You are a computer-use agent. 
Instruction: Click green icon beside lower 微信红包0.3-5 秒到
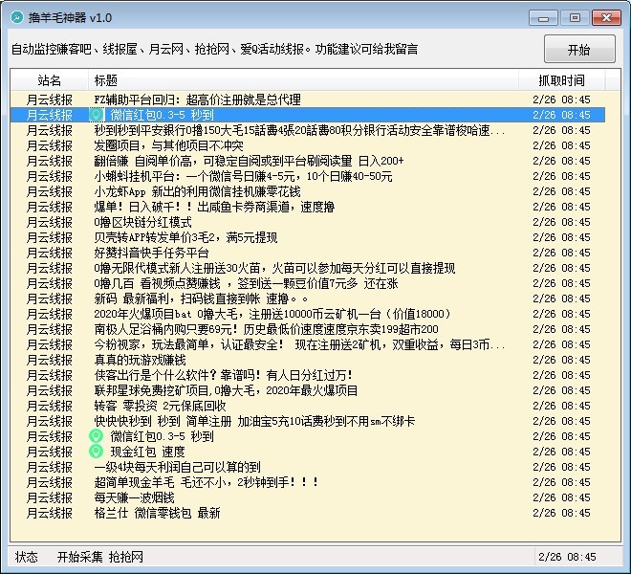(x=97, y=436)
